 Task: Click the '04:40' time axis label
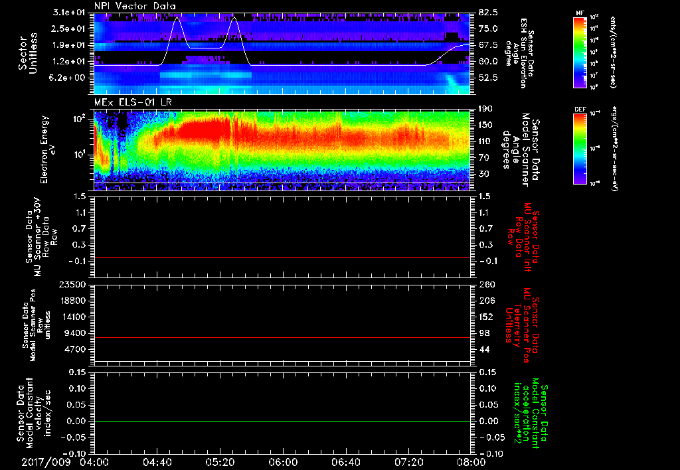pyautogui.click(x=157, y=462)
